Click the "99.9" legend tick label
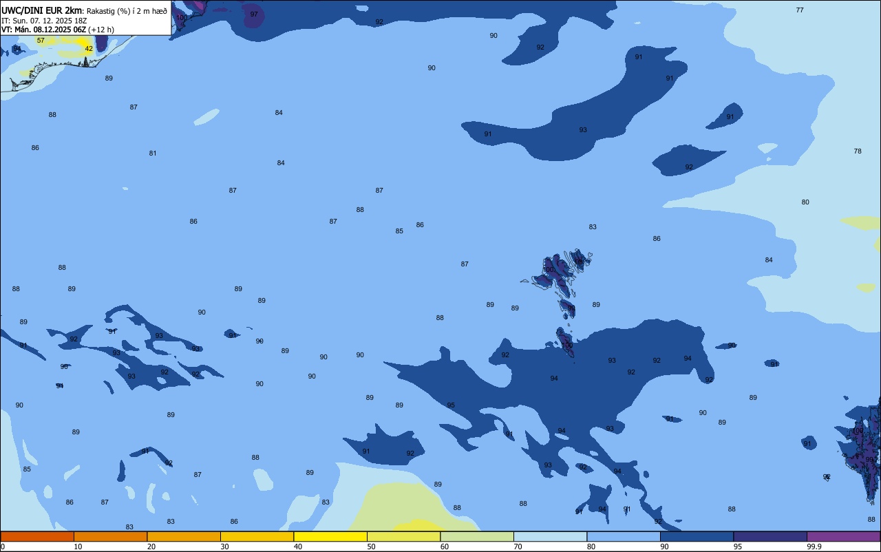The height and width of the screenshot is (552, 881). pos(814,546)
